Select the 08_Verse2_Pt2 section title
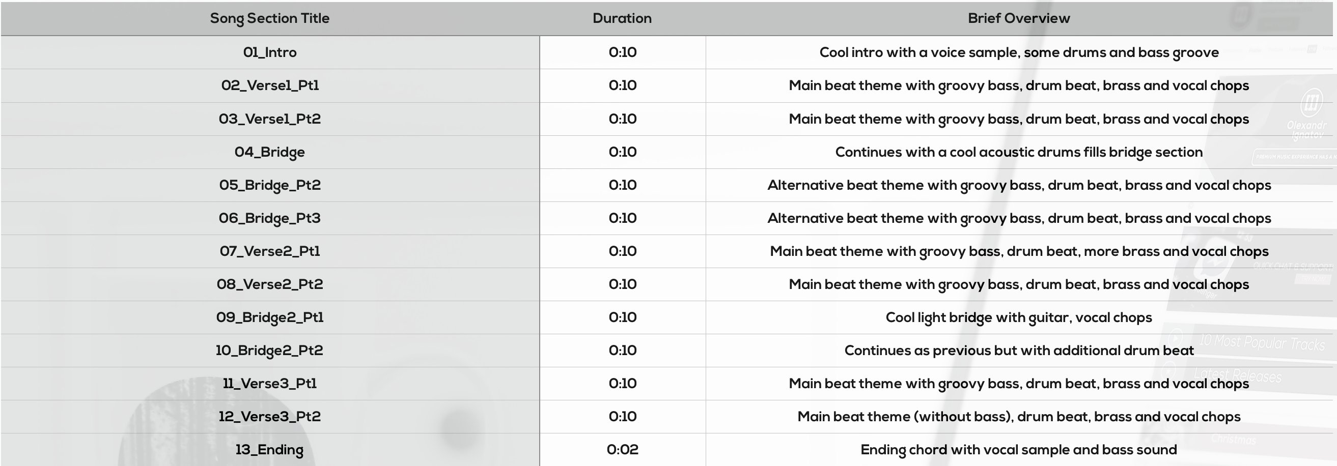 pyautogui.click(x=269, y=284)
